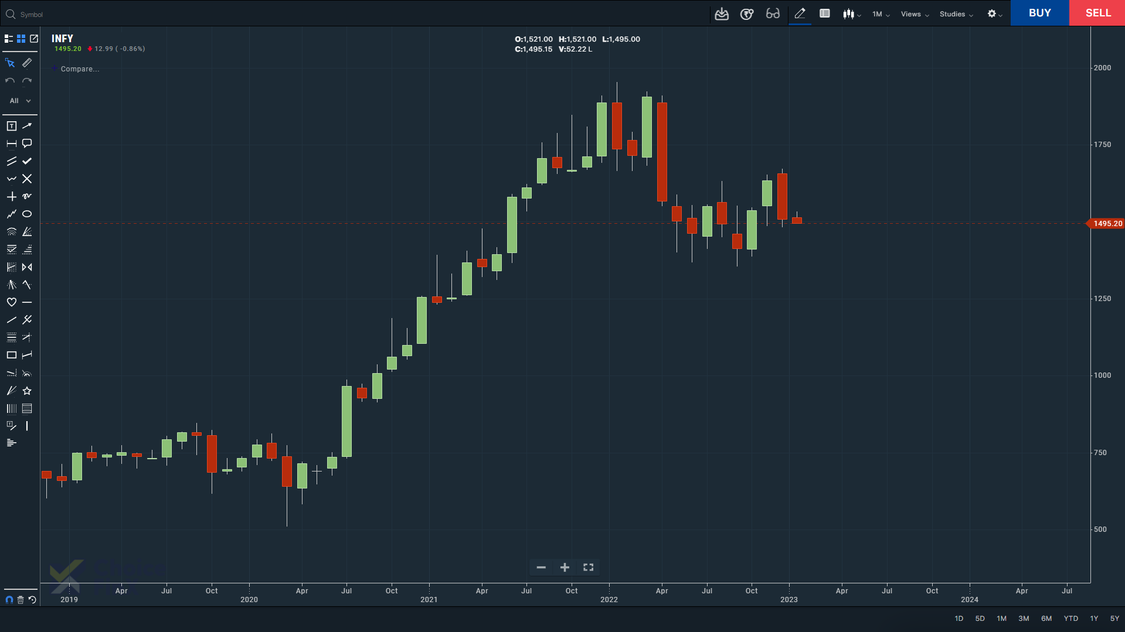Click the SELL button

point(1097,13)
